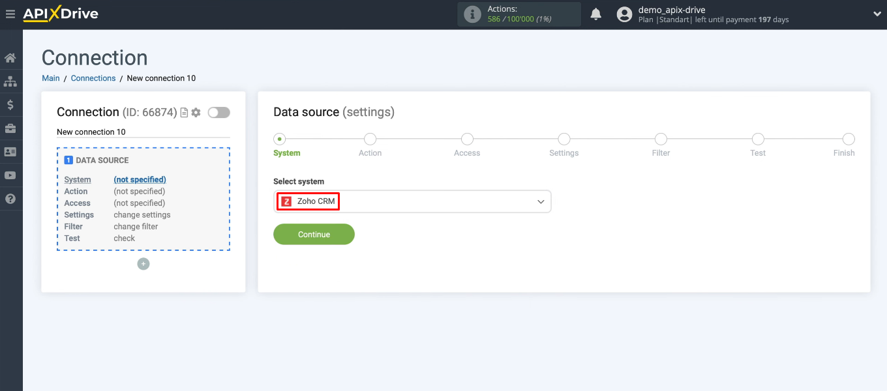Viewport: 887px width, 391px height.
Task: Open the help question mark icon
Action: click(x=10, y=198)
